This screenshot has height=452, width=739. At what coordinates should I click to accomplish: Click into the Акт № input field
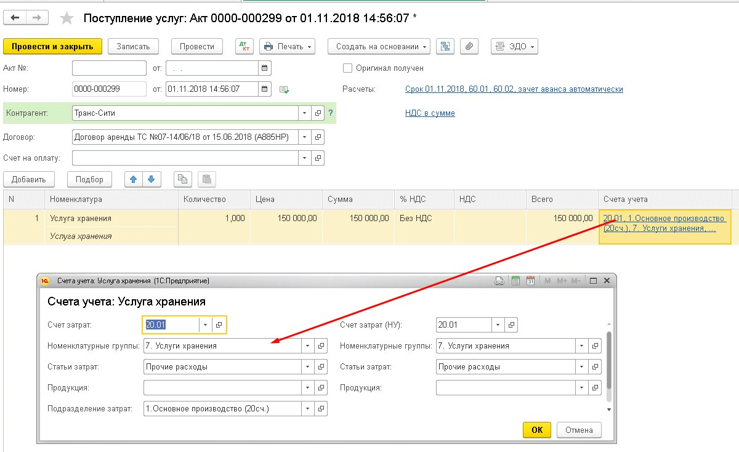tap(109, 68)
